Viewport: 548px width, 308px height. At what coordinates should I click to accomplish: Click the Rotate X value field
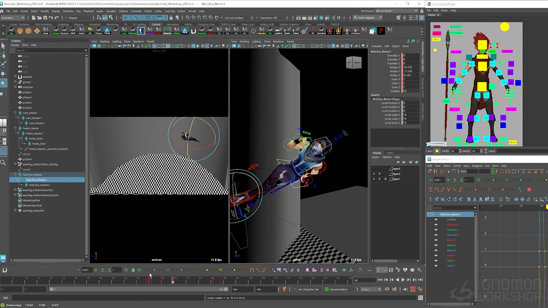tap(411, 67)
